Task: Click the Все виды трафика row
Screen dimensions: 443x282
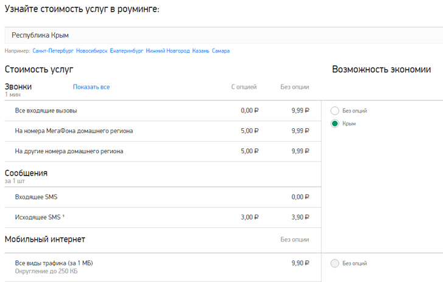Action: [54, 263]
